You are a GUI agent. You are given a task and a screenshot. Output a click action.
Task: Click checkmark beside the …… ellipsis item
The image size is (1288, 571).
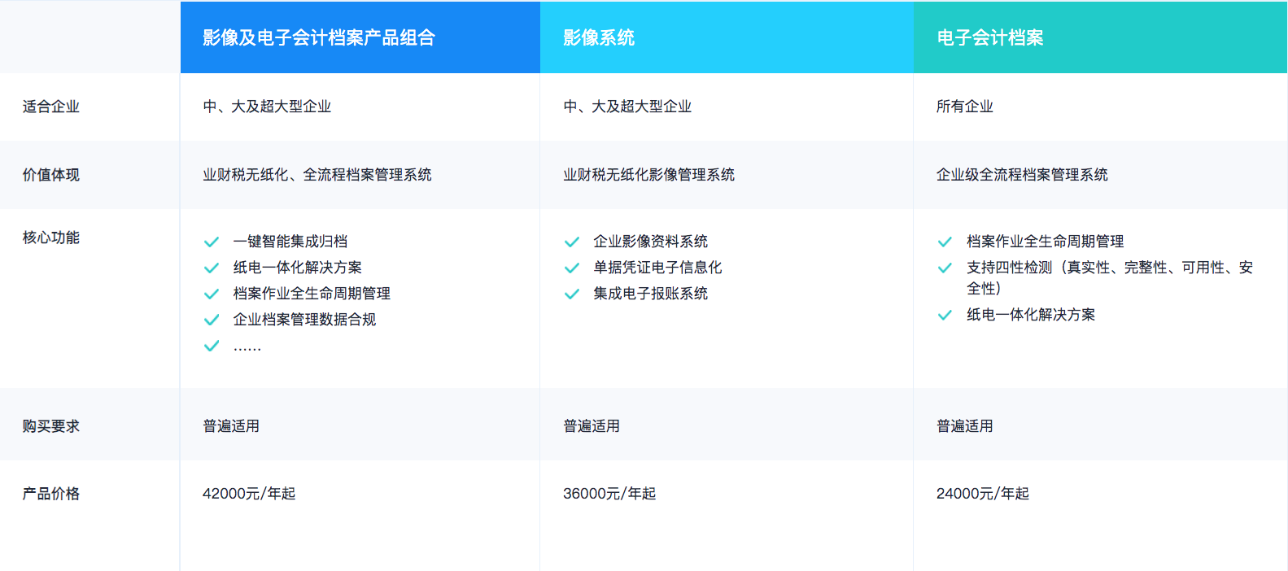212,347
